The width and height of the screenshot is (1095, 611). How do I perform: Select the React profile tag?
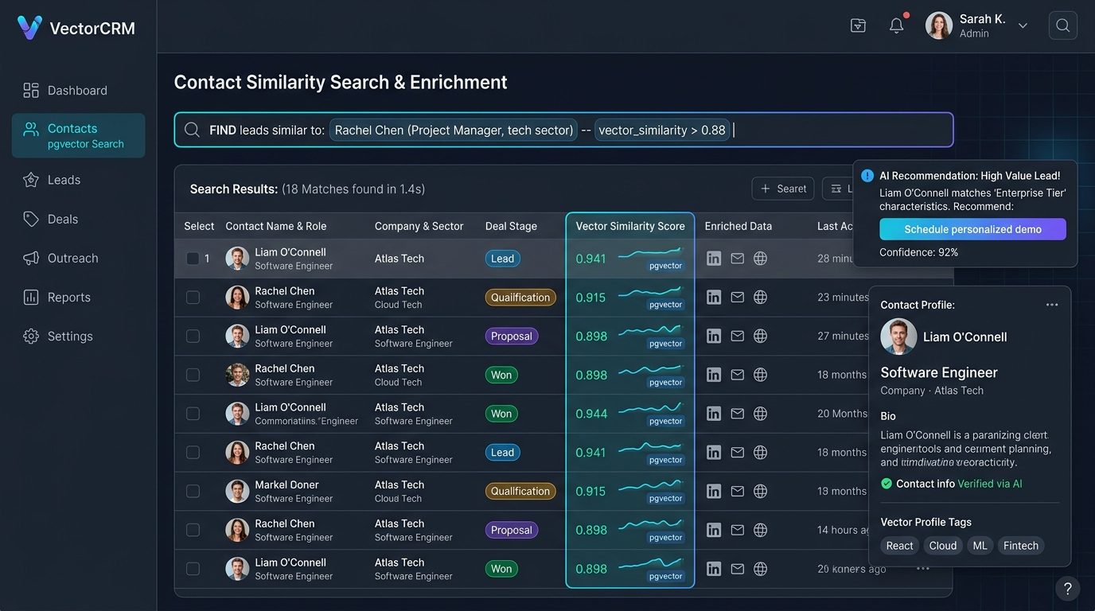click(x=899, y=546)
